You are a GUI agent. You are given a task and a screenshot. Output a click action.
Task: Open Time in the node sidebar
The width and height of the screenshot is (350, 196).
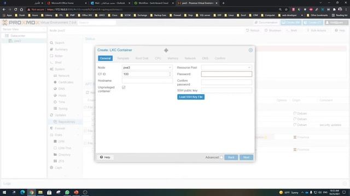click(x=62, y=102)
